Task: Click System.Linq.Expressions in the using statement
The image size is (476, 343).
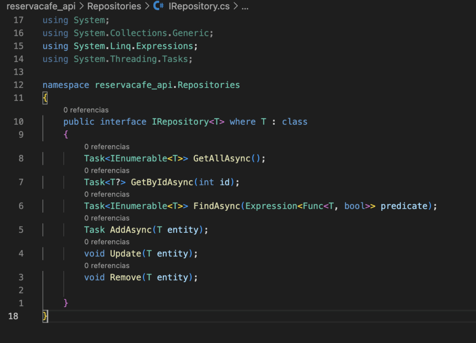Action: tap(133, 46)
